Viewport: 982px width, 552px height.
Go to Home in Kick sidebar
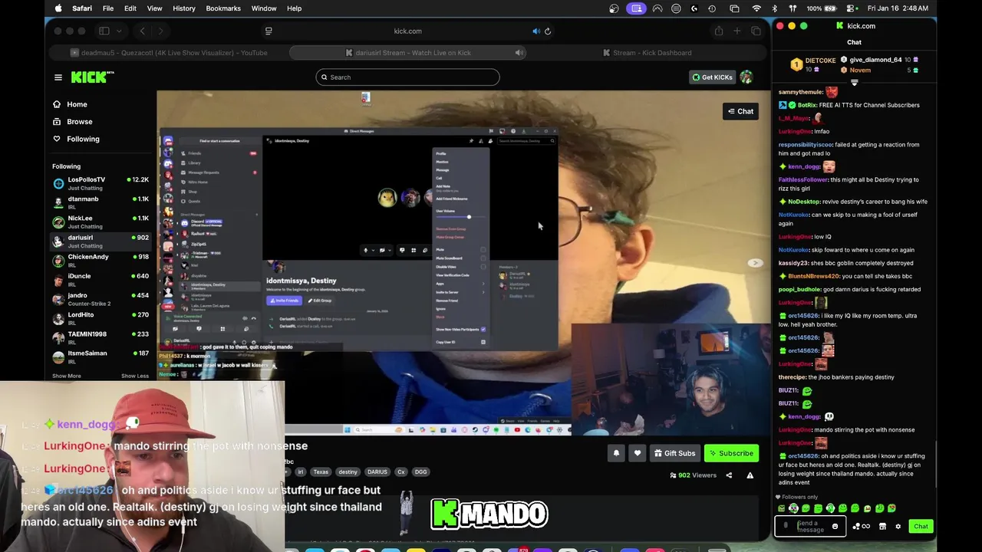70,104
